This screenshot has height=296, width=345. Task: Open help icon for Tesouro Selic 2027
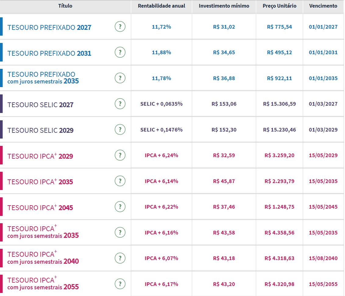[x=120, y=104]
